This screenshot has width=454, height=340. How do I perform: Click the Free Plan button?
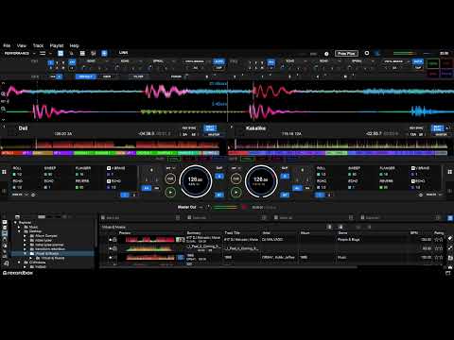click(346, 53)
